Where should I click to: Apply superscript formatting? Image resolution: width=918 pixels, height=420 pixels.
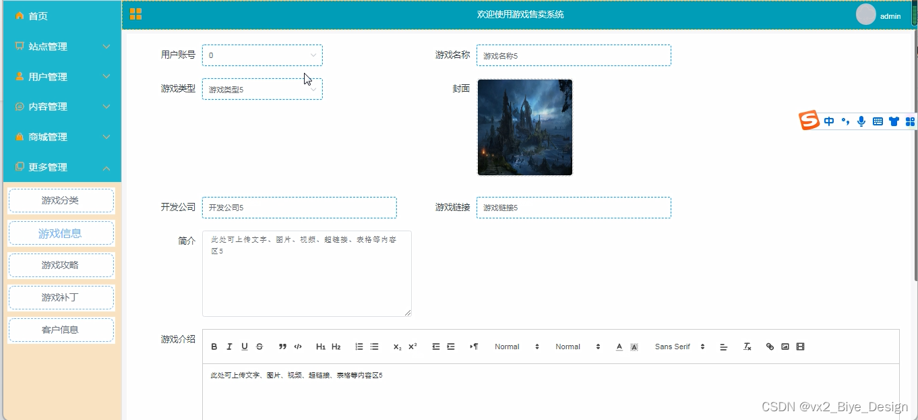412,347
